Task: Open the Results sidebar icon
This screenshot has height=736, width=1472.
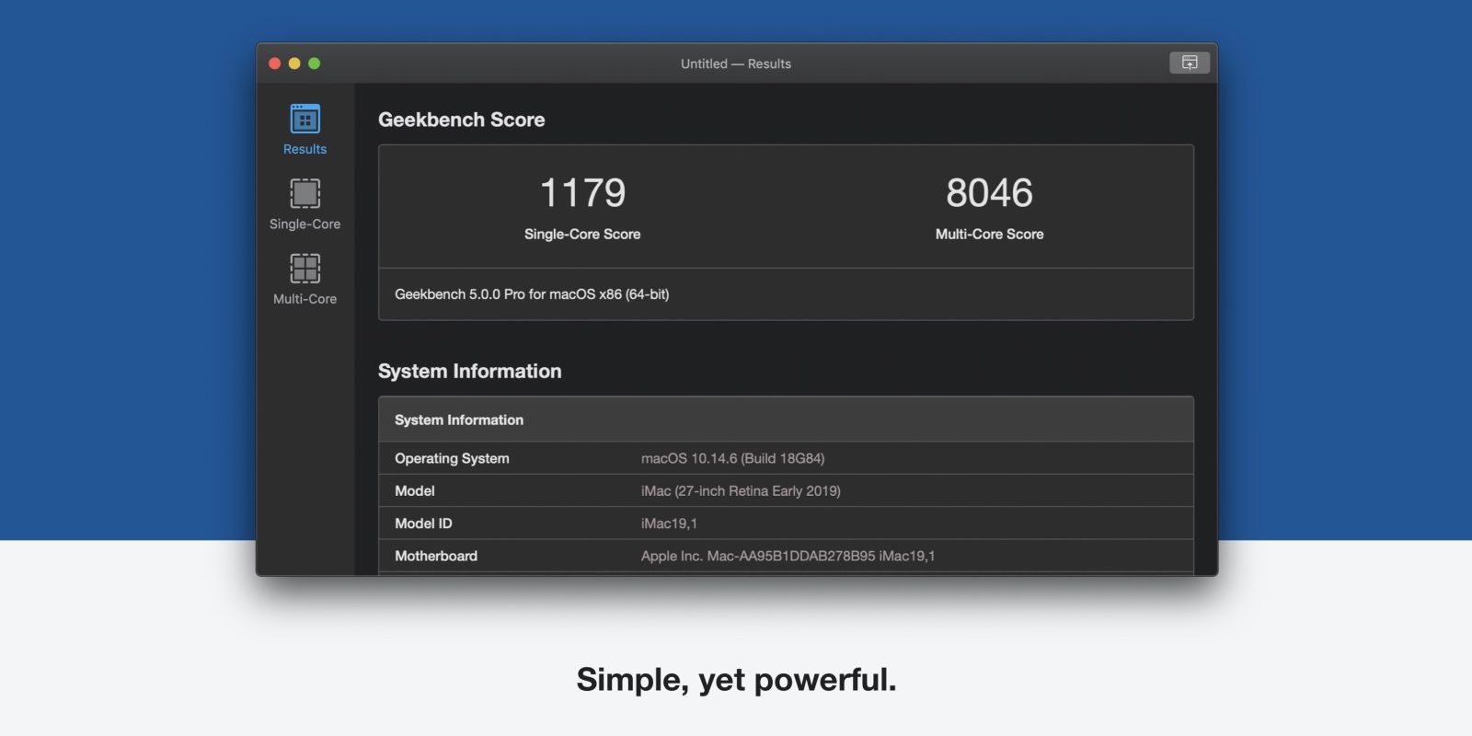Action: tap(305, 119)
